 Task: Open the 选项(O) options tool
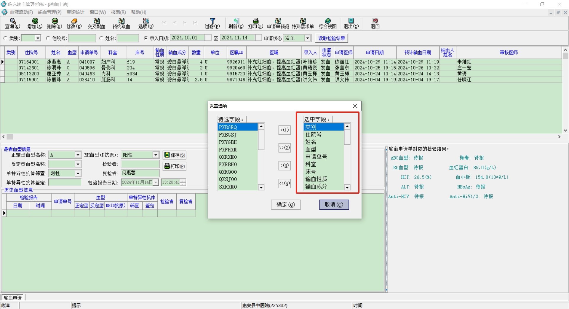click(146, 23)
